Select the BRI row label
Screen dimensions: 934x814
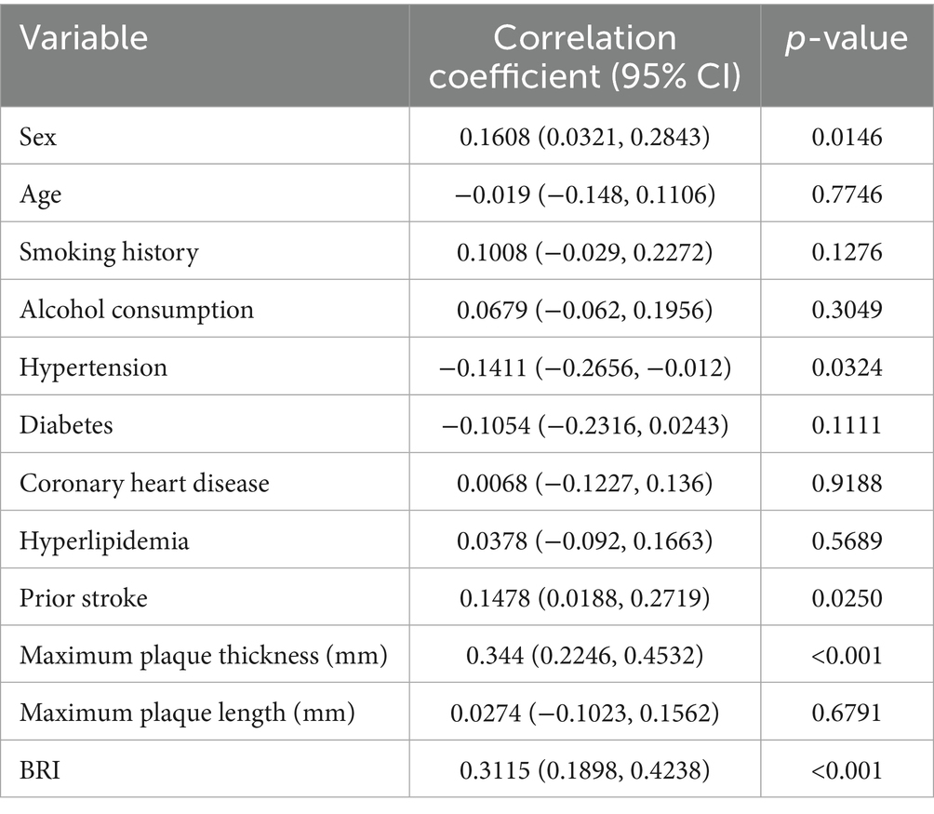[38, 770]
